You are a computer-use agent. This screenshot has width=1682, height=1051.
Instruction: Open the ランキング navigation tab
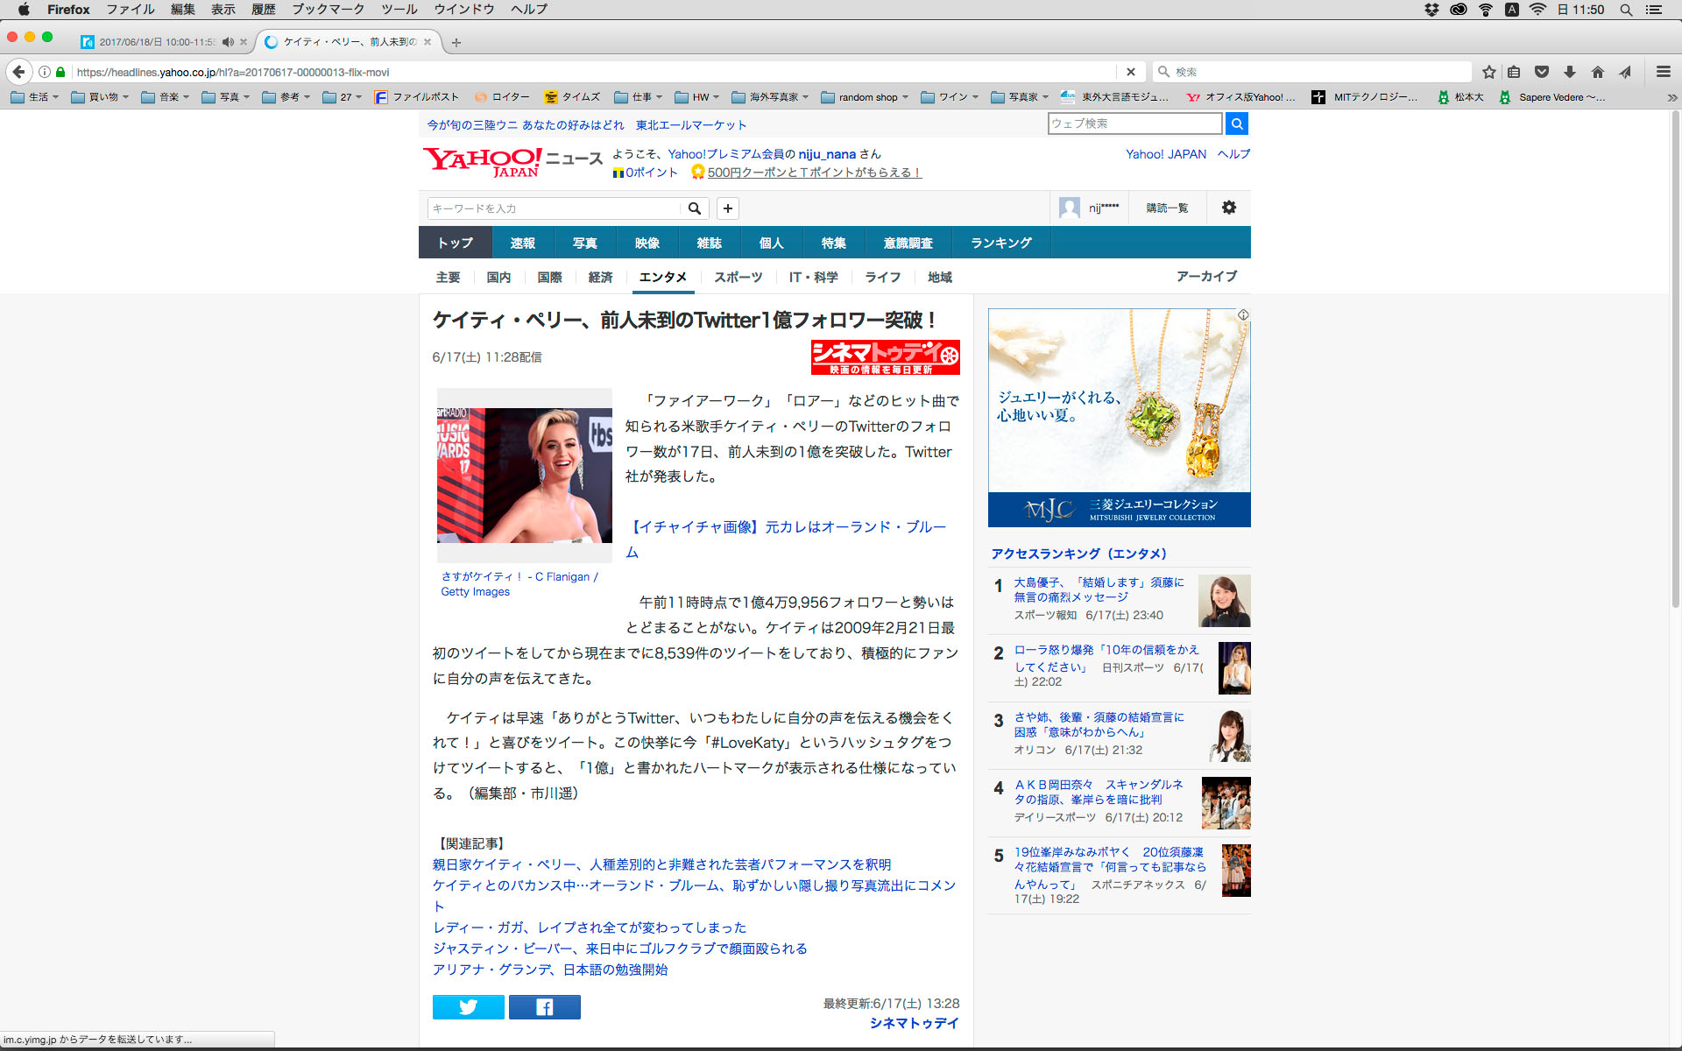point(1000,243)
